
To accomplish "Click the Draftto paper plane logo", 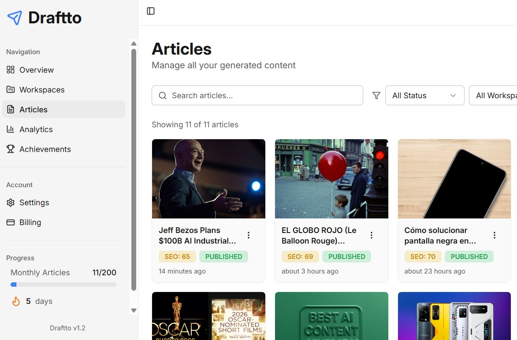I will [15, 18].
